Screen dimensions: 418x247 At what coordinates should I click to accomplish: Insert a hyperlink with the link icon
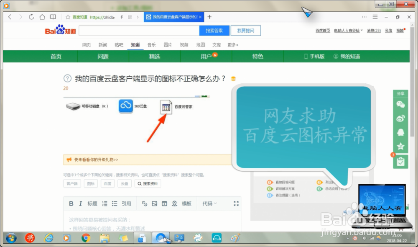[145, 203]
